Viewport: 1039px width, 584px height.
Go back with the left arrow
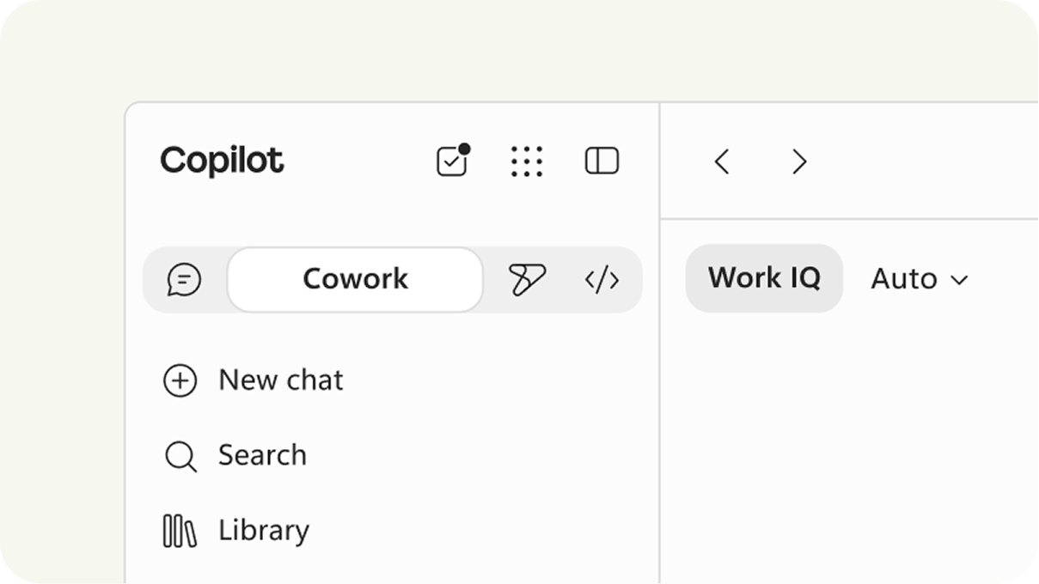(722, 161)
